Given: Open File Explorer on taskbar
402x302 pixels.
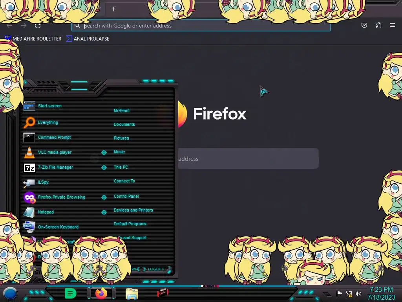Looking at the screenshot, I should pos(132,294).
